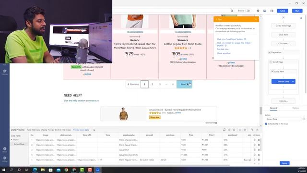307x173 pixels.
Task: Open the Samwara Cotton Regular Kurta title
Action: click(182, 44)
